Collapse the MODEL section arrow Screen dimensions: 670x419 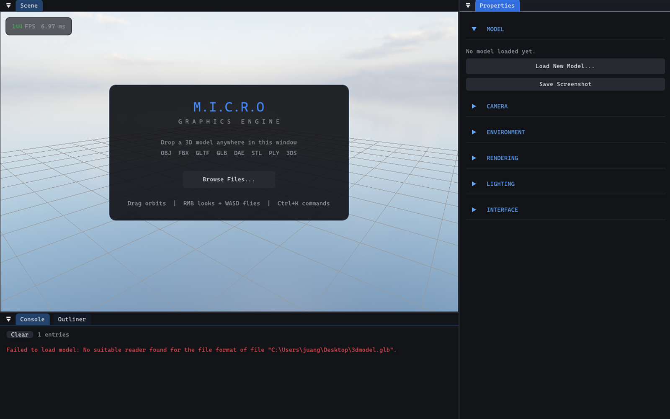(474, 29)
